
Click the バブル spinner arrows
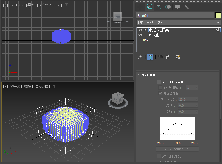[x=196, y=112]
